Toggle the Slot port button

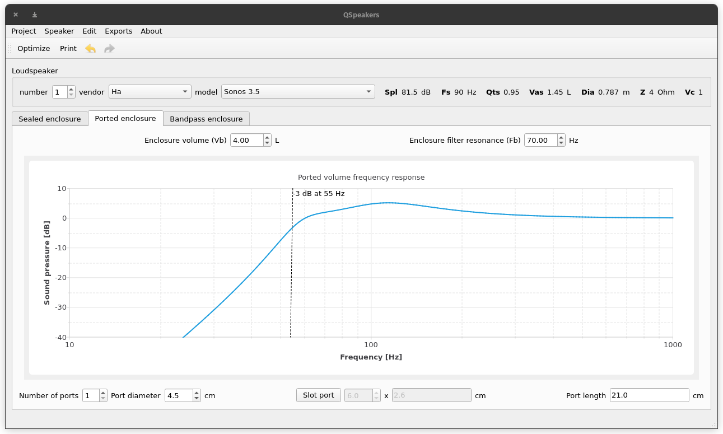(318, 395)
